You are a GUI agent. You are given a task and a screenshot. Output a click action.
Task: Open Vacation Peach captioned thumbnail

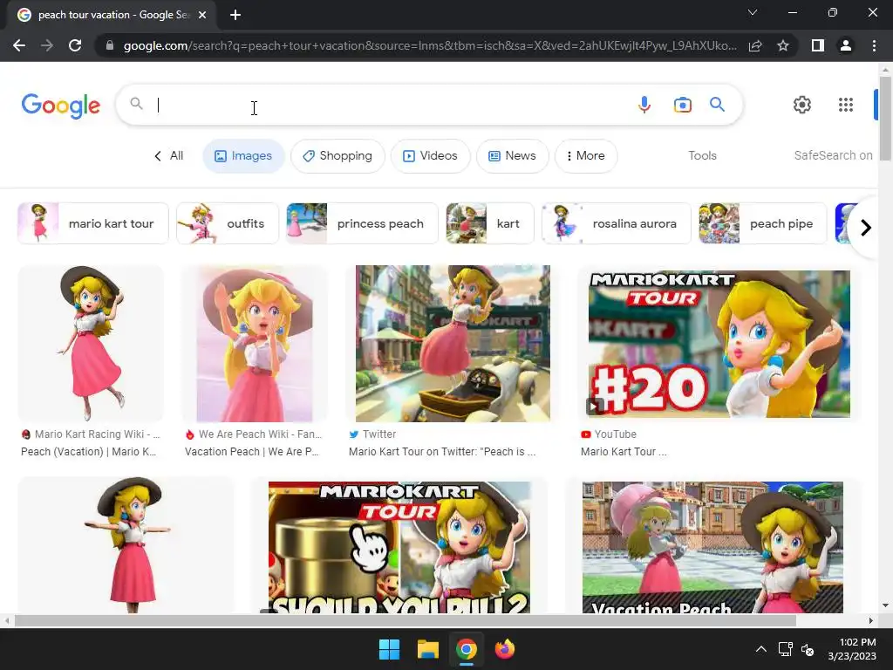pos(712,548)
